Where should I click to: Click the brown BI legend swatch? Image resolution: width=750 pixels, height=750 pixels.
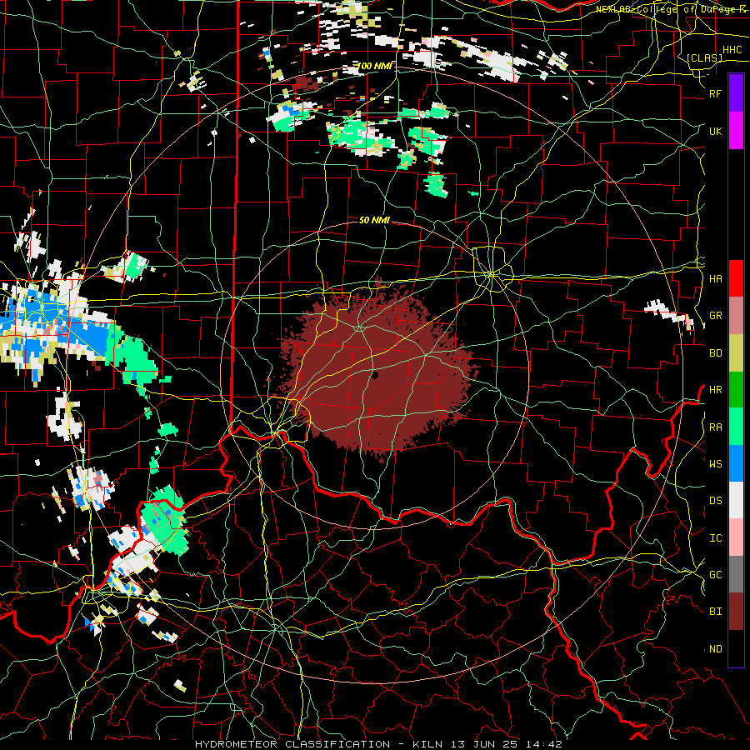coord(736,612)
